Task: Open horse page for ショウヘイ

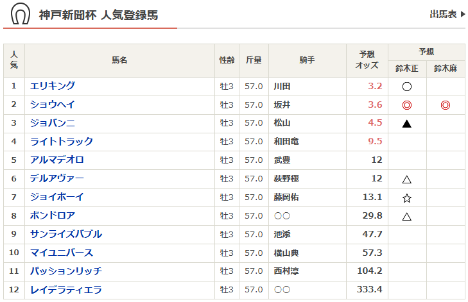Action: (x=53, y=105)
